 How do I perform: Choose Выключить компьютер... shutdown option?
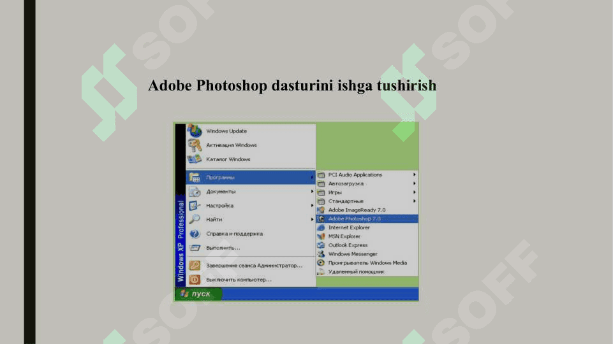pos(251,280)
